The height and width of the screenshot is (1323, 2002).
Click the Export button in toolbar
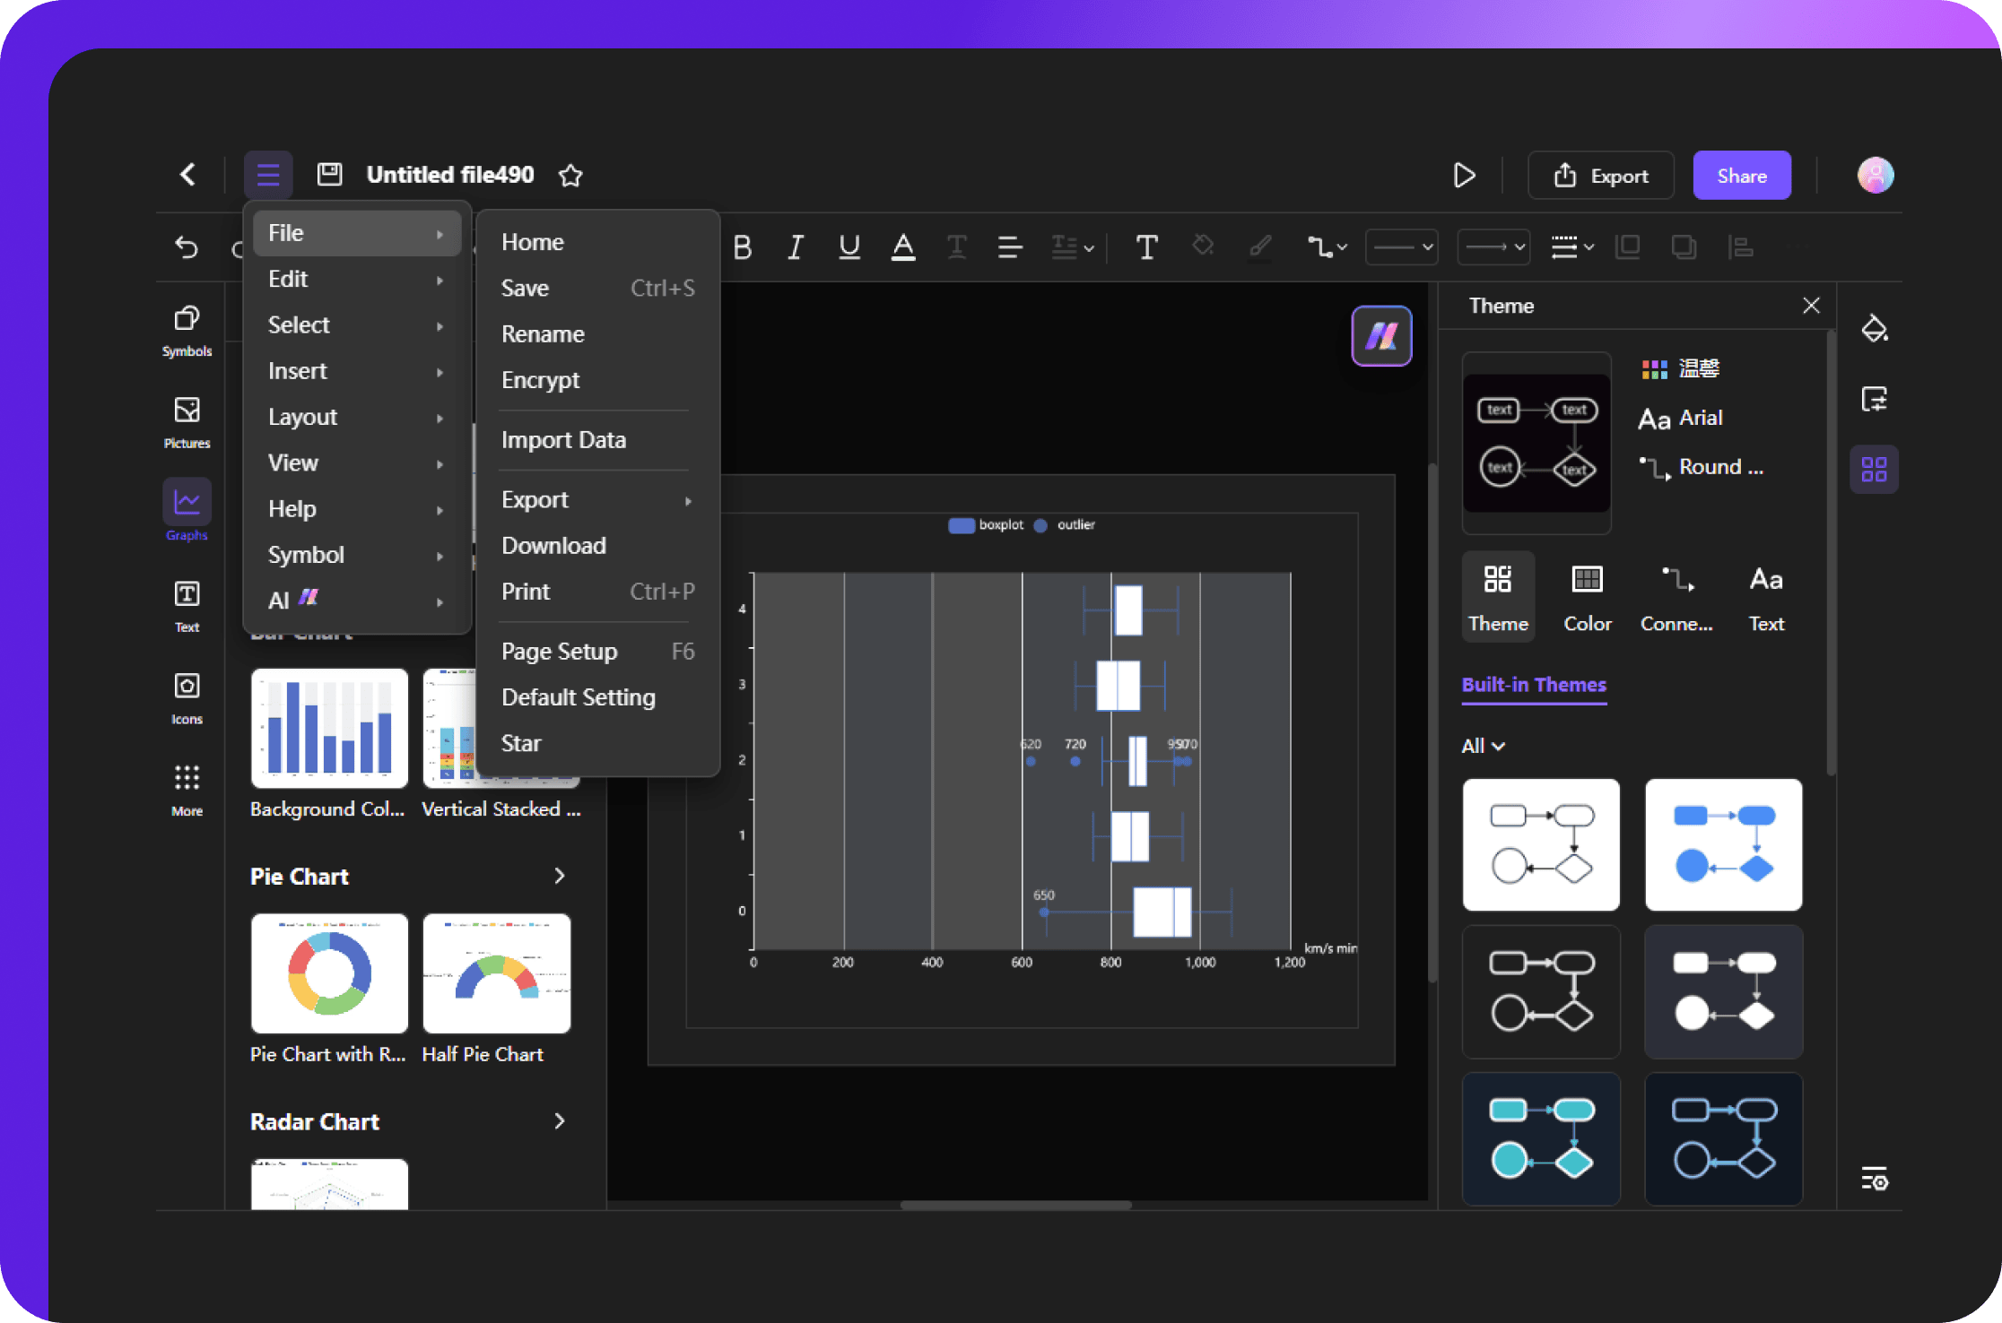click(1603, 176)
